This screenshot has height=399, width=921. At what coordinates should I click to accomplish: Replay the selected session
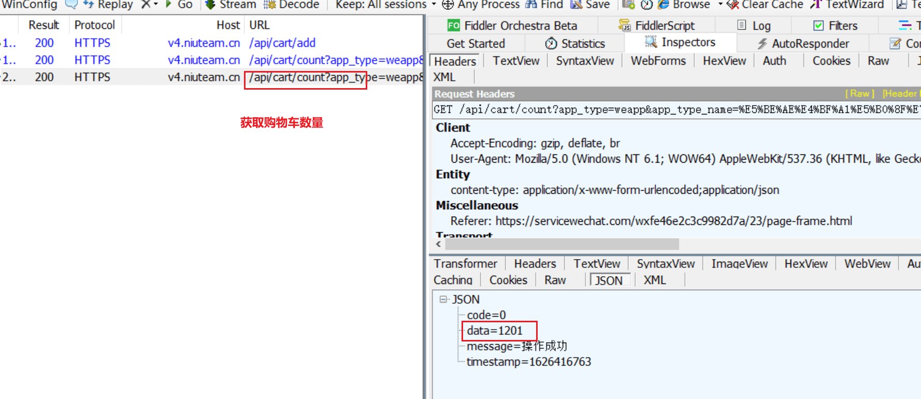[108, 5]
